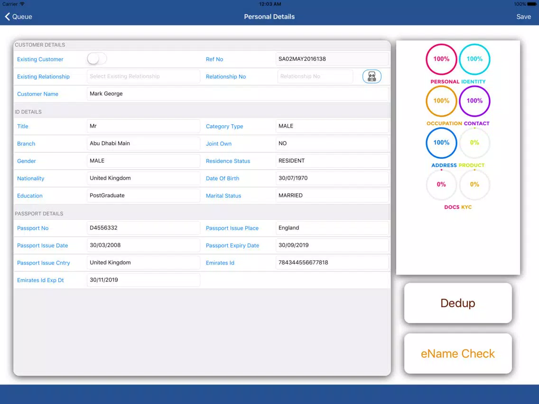Screen dimensions: 539x404
Task: Click the CONTACT section label
Action: (x=476, y=123)
